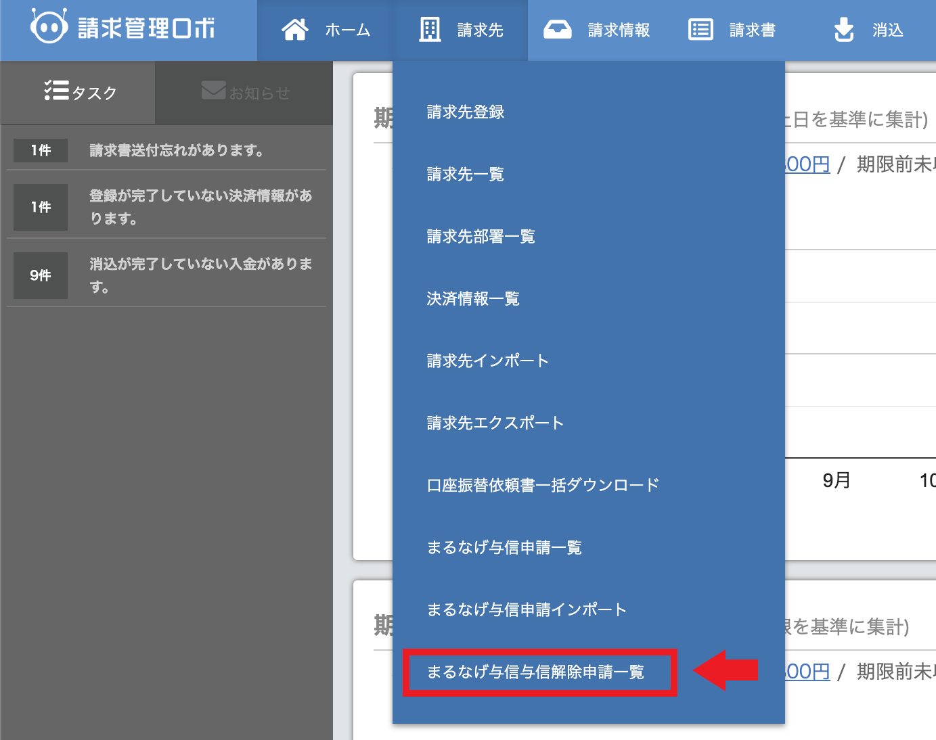This screenshot has height=740, width=936.
Task: Select 決済情報一覧 menu entry
Action: tap(473, 299)
